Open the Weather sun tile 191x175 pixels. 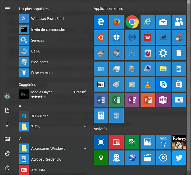click(101, 142)
